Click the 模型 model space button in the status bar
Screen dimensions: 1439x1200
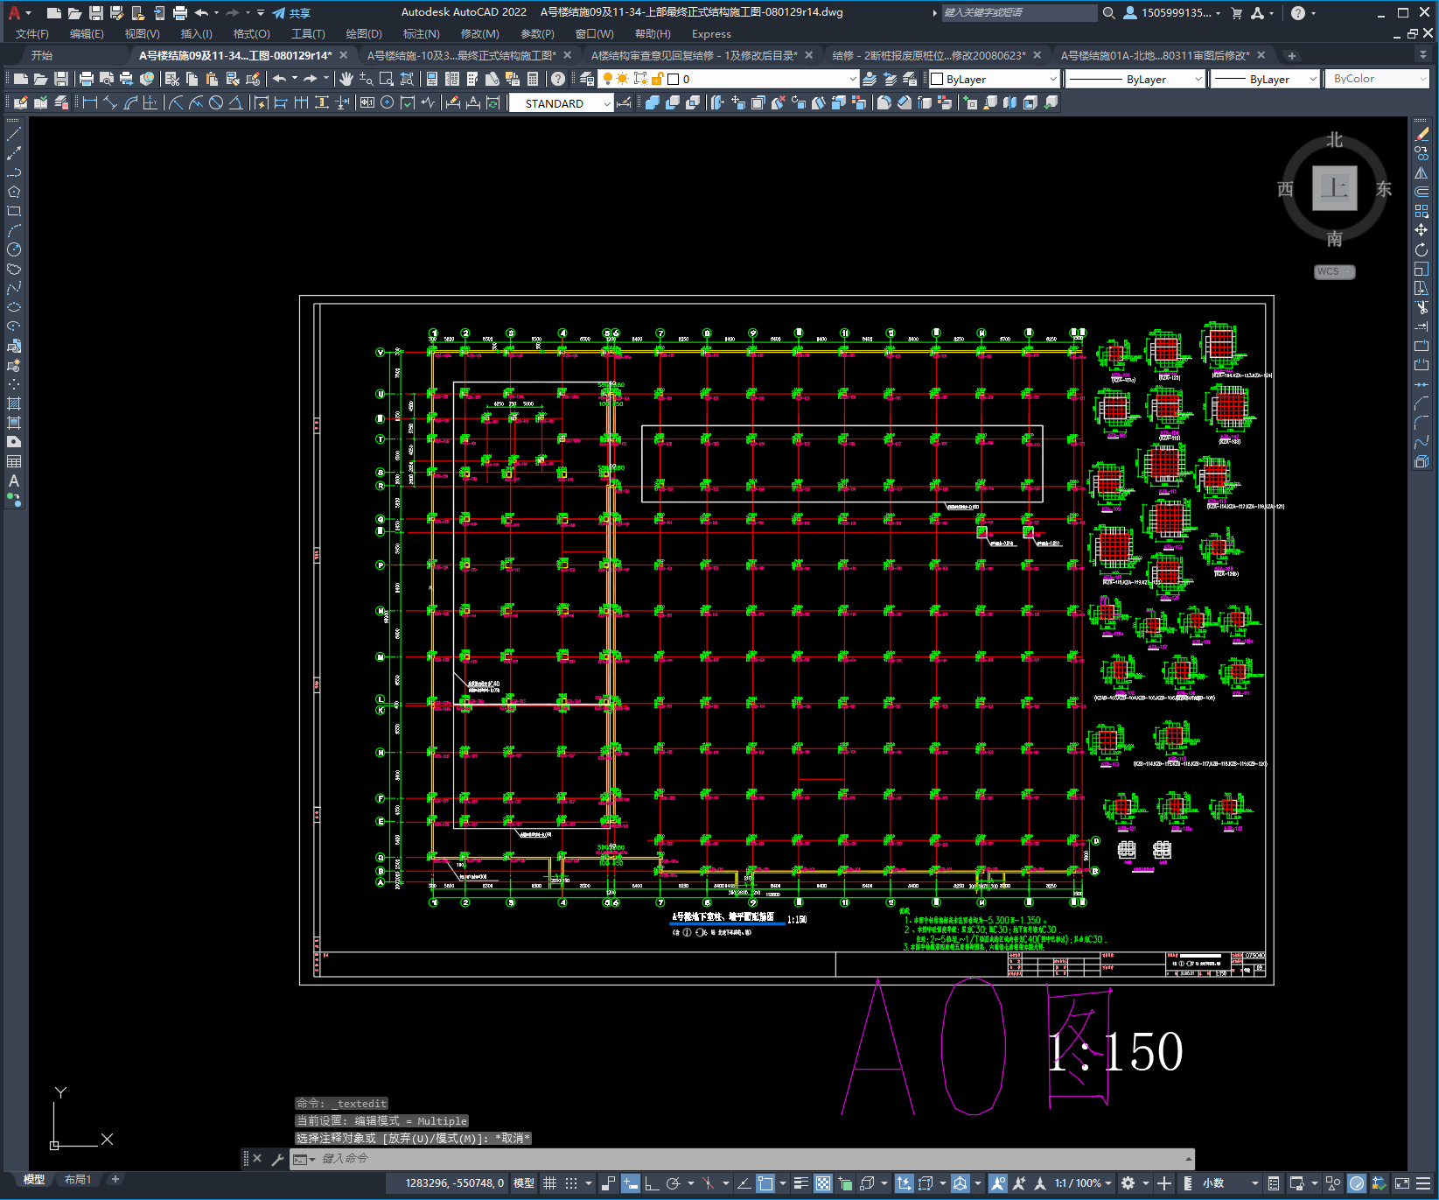pos(523,1183)
